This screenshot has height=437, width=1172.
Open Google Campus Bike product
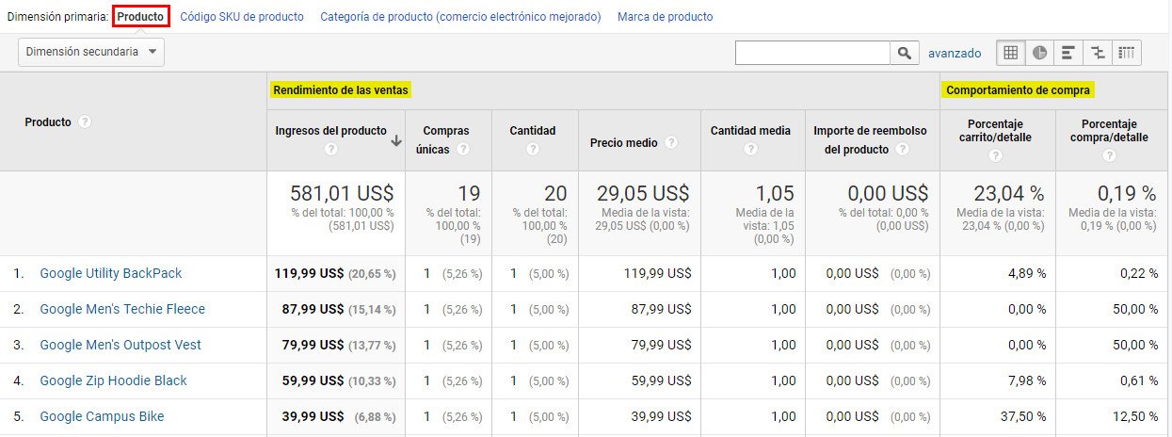coord(102,416)
